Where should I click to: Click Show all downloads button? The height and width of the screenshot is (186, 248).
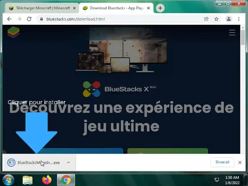pos(222,162)
